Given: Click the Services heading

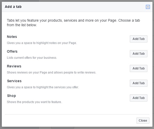Looking at the screenshot, I should pos(14,81).
